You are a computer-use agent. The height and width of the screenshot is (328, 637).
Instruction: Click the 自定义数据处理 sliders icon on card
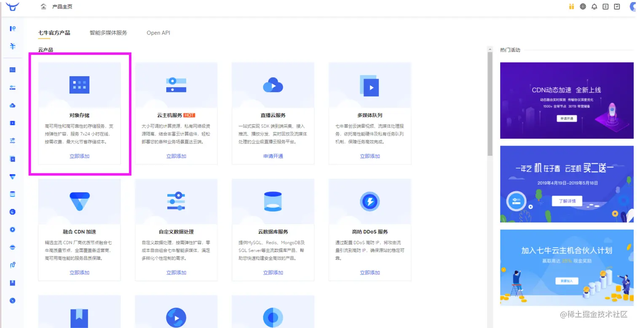tap(176, 201)
